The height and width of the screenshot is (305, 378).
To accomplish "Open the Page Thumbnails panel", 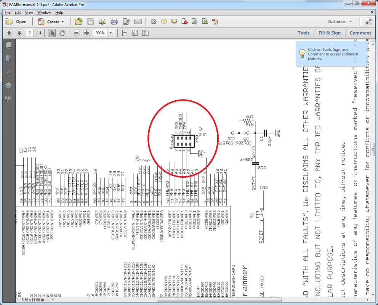I will point(8,45).
